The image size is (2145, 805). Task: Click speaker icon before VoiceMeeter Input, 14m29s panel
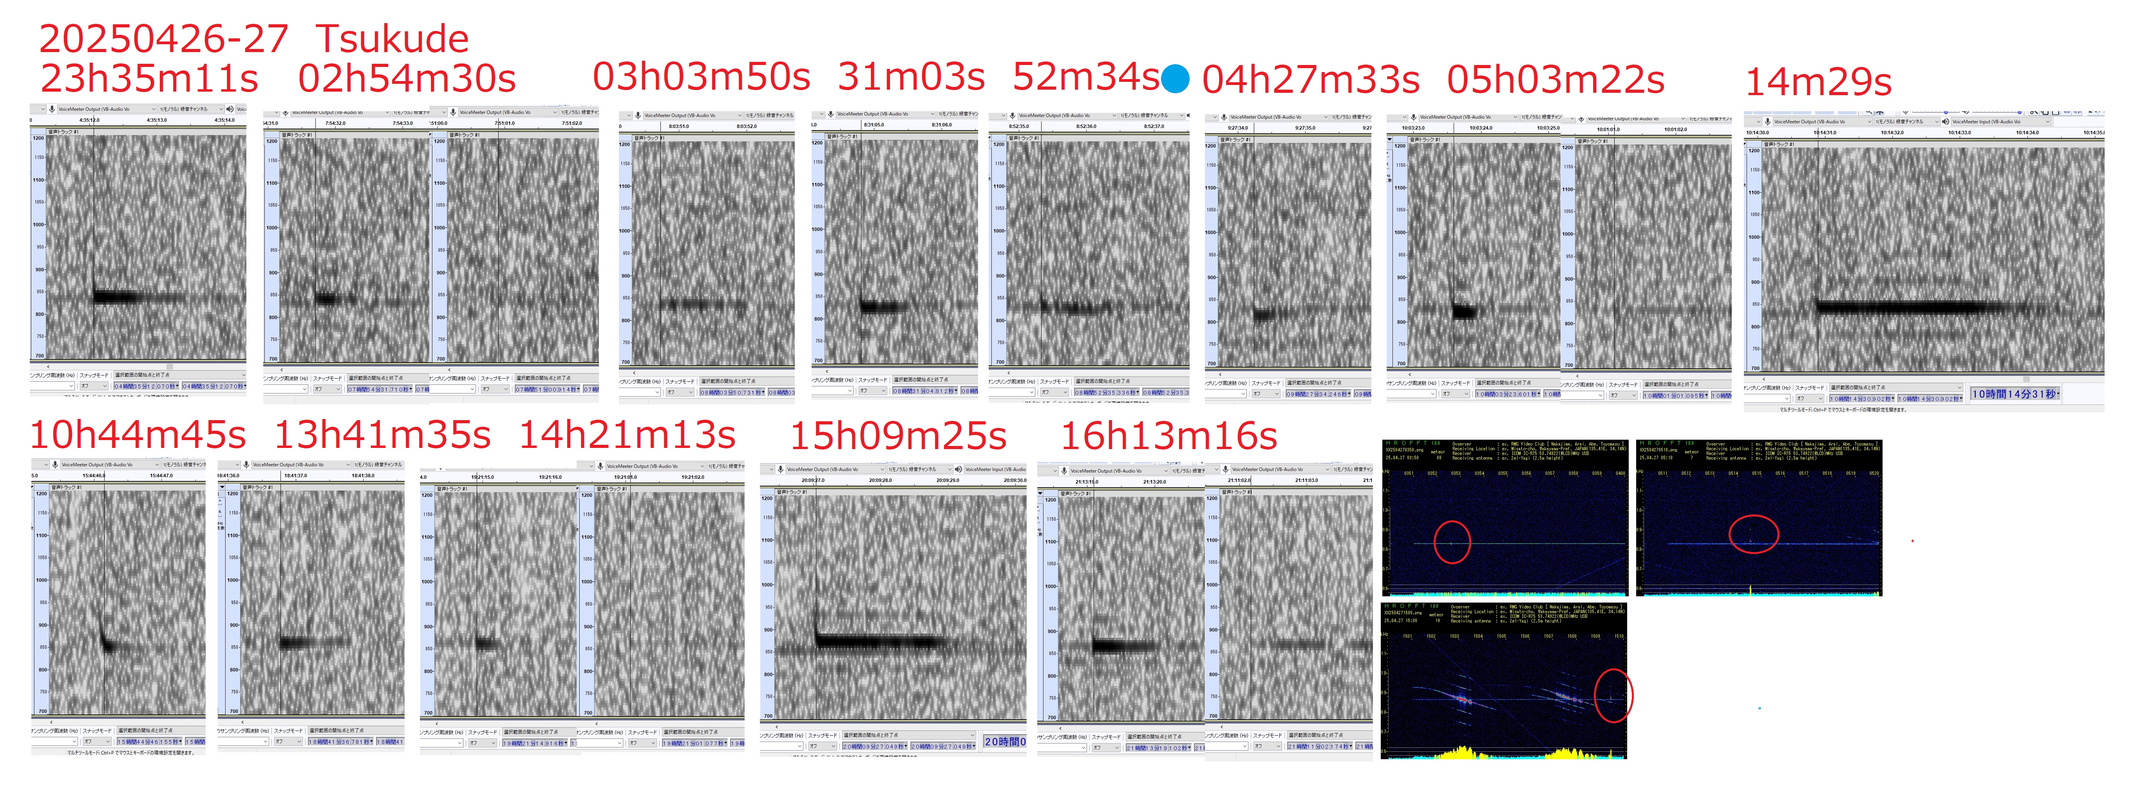1945,121
